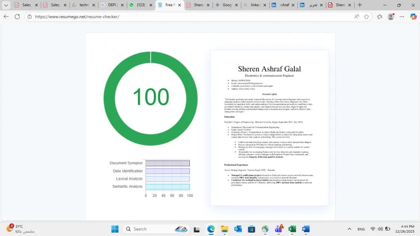Screen dimensions: 420x236
Task: Close the Free resume checker tab
Action: click(179, 5)
